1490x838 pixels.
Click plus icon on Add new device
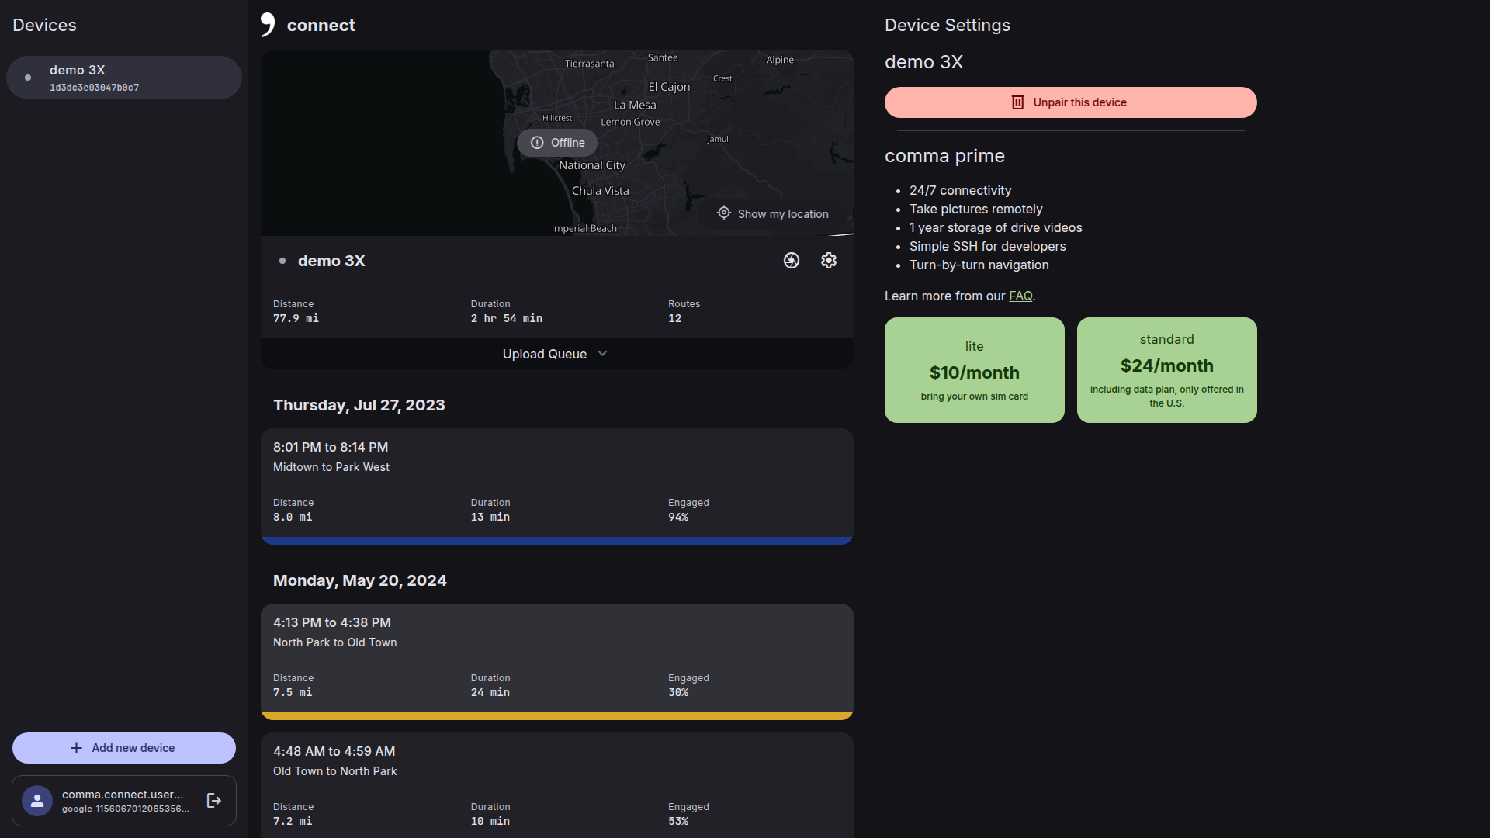coord(76,748)
